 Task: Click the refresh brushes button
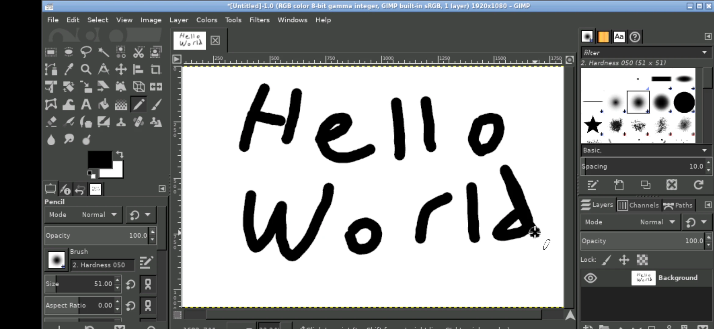point(698,185)
